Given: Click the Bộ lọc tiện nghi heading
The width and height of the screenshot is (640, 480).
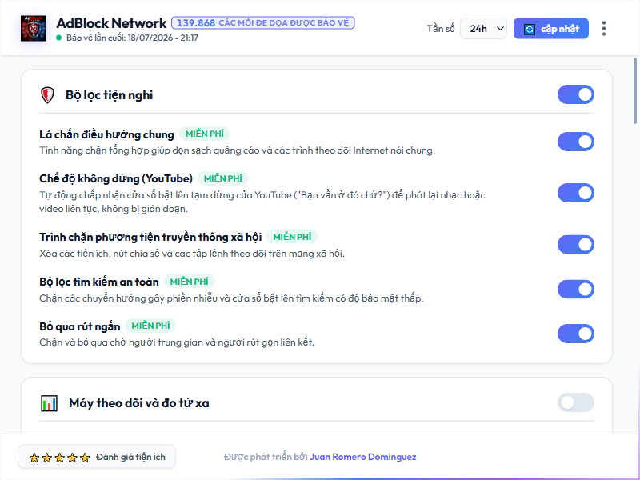Looking at the screenshot, I should coord(109,95).
